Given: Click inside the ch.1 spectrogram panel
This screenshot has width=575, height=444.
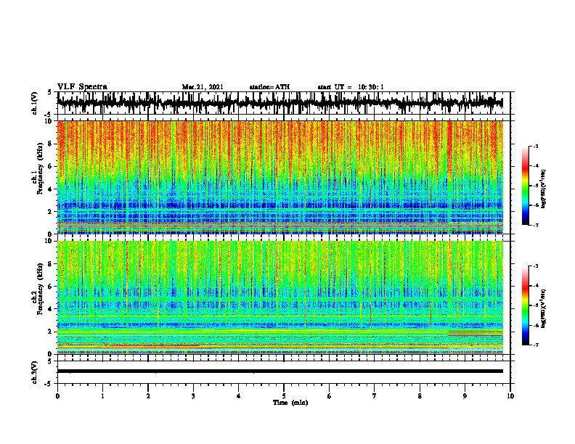Looking at the screenshot, I should click(x=280, y=177).
